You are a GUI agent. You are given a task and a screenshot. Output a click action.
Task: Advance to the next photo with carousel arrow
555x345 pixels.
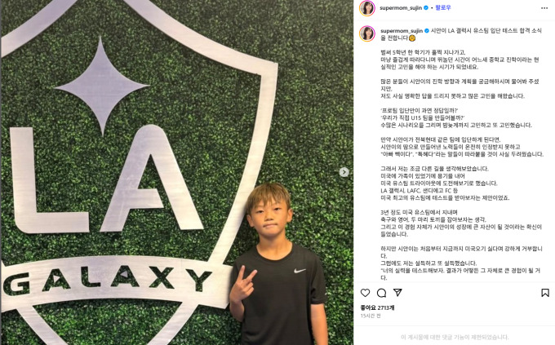coord(344,172)
